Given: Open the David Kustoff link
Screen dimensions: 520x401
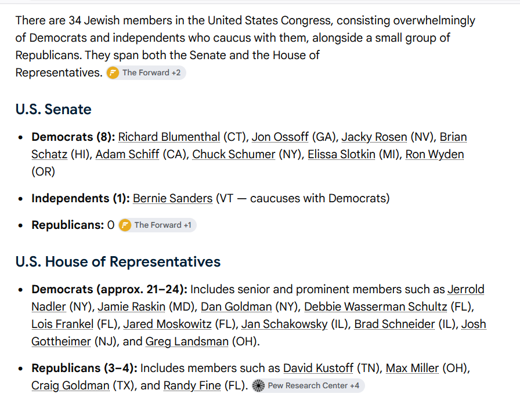Looking at the screenshot, I should click(x=319, y=368).
